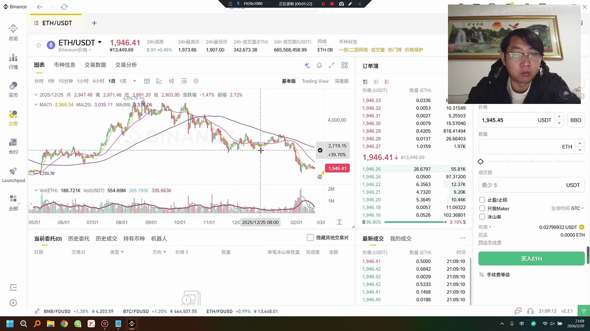The width and height of the screenshot is (590, 331).
Task: Open the 手续费等级 fee level link
Action: click(x=498, y=275)
